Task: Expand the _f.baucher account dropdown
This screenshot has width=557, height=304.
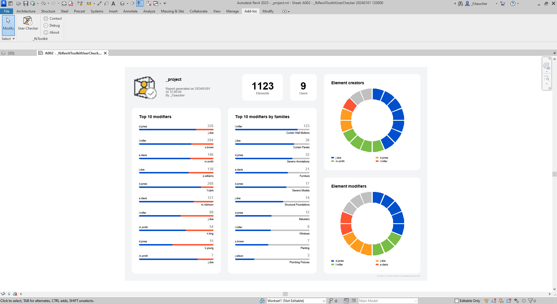Action: click(x=496, y=4)
